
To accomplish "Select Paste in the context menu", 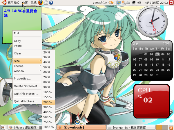I will pos(27,46).
